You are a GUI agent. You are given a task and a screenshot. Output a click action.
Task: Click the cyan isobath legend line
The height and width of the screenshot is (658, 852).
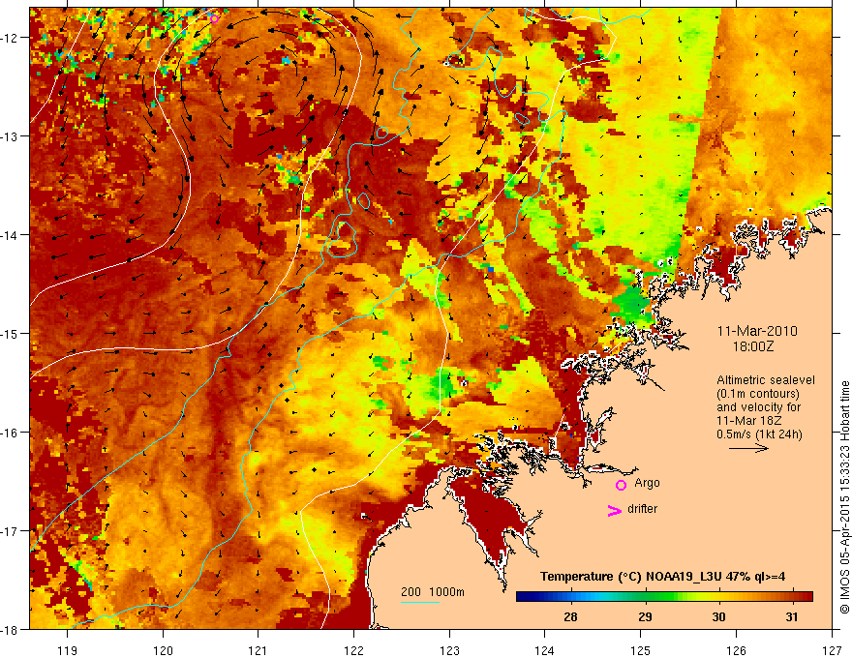(x=420, y=603)
